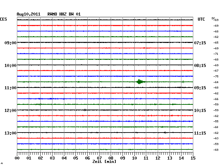This screenshot has height=167, width=220.
Task: Click minute 12 on the time axis
Action: coord(158,158)
